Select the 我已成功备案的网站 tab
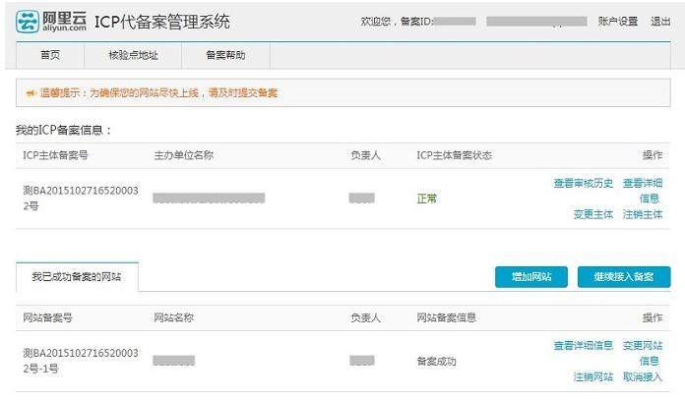 [78, 277]
